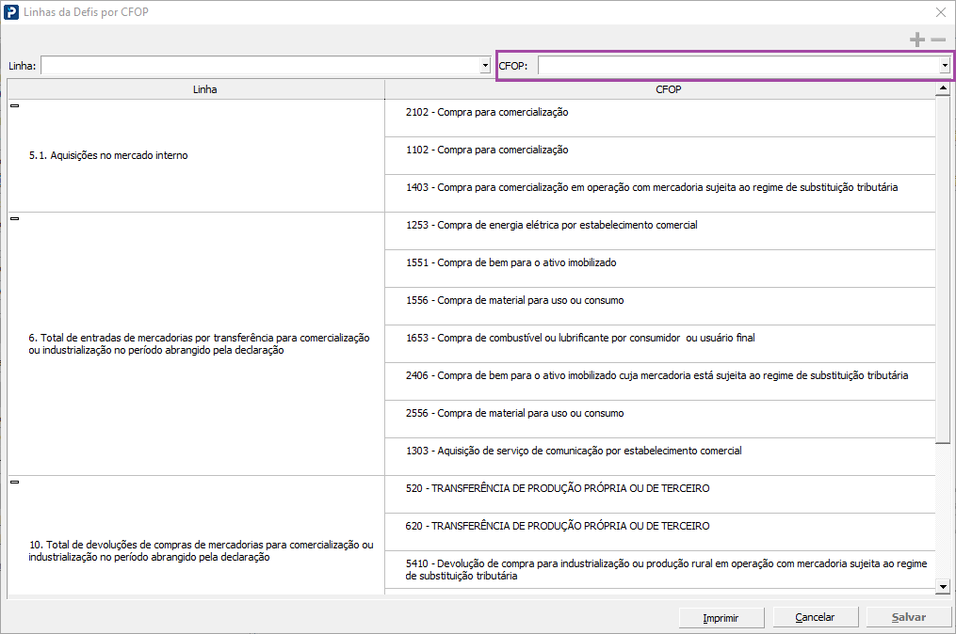This screenshot has height=634, width=956.
Task: Open the CFOP dropdown list
Action: click(x=944, y=66)
